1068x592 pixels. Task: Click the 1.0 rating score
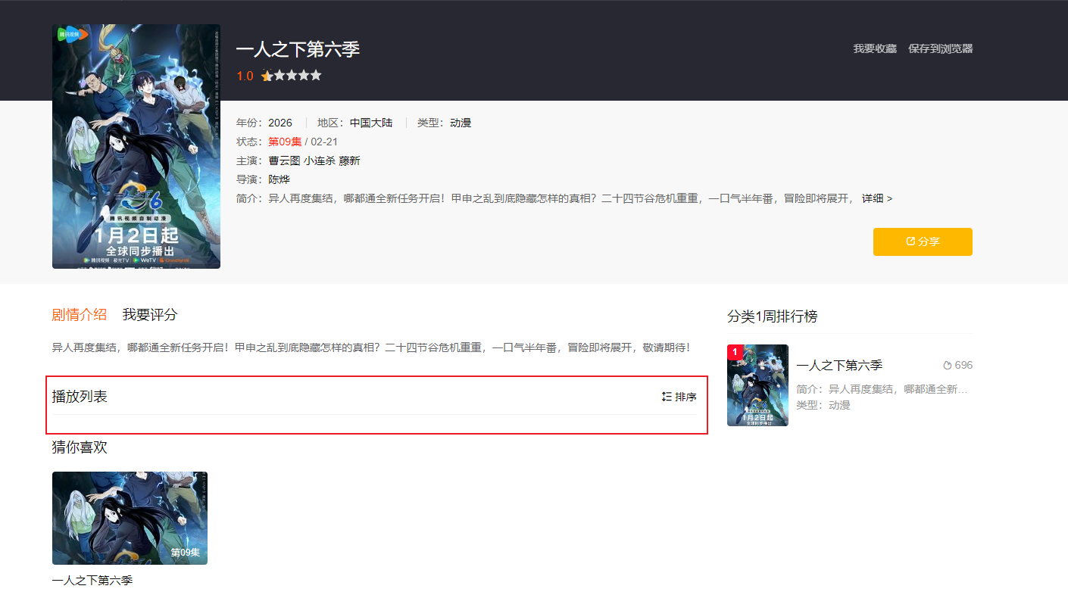(245, 76)
